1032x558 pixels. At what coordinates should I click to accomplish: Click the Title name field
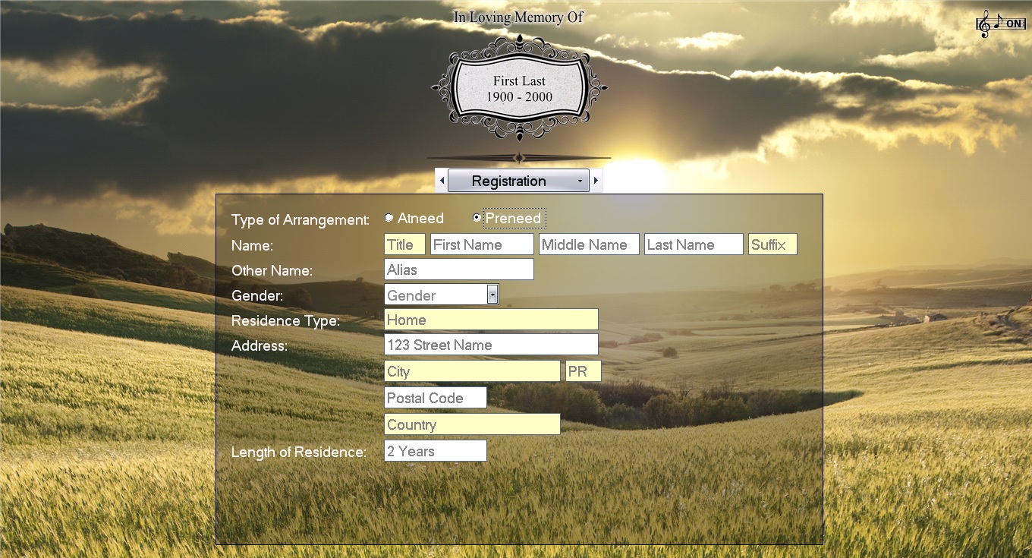coord(404,244)
